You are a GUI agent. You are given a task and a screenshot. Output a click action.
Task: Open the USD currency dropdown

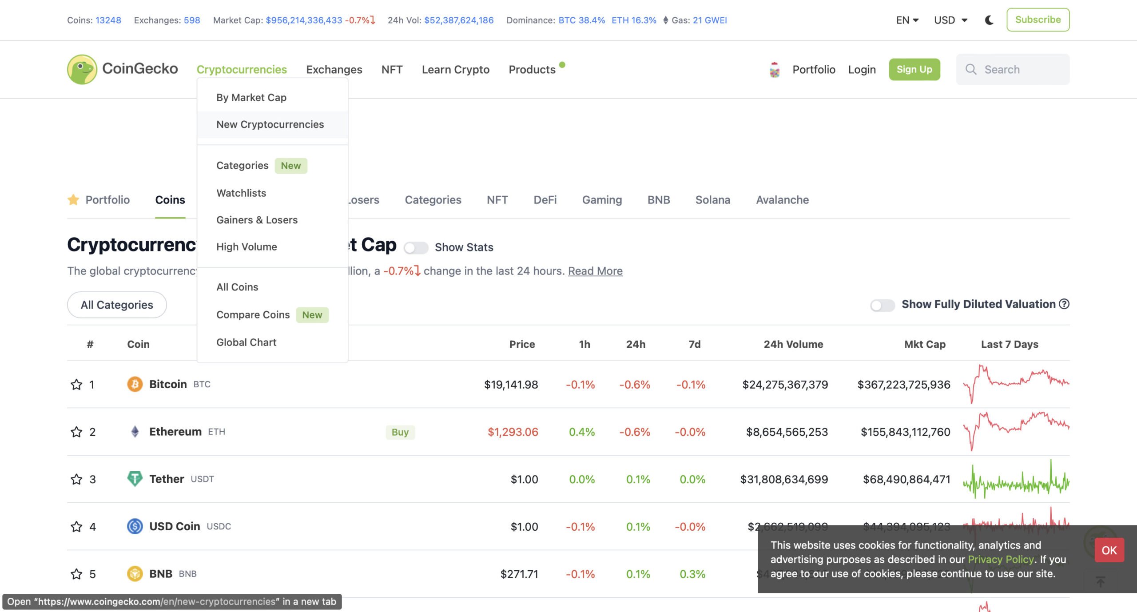(x=950, y=20)
